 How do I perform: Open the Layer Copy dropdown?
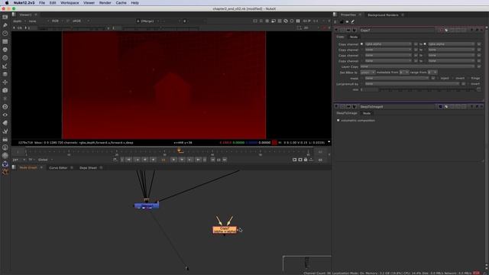tap(417, 66)
